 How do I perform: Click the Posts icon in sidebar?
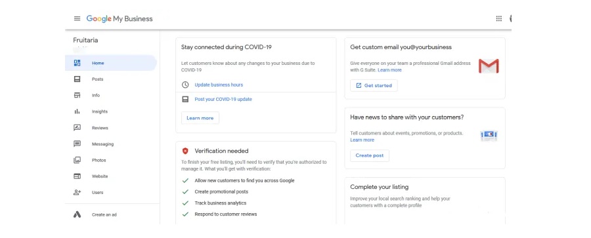pyautogui.click(x=77, y=79)
